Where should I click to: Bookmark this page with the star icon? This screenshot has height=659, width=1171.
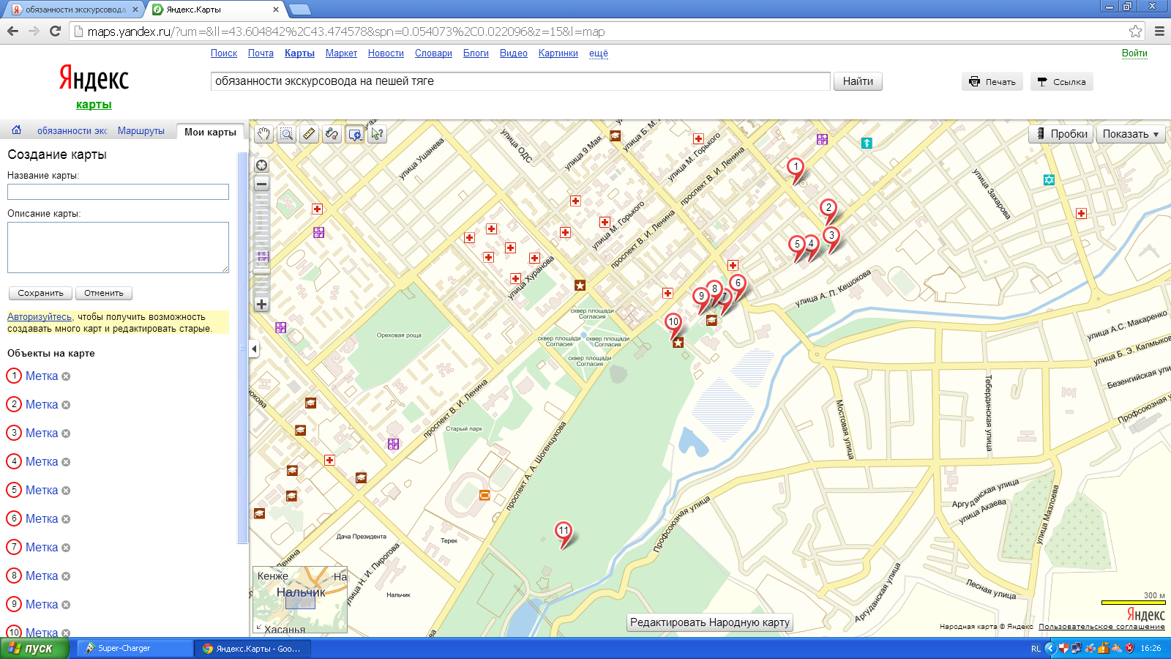click(1135, 31)
